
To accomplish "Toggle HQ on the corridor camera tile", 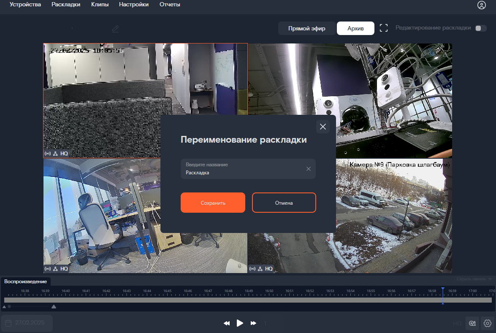I will click(x=64, y=154).
